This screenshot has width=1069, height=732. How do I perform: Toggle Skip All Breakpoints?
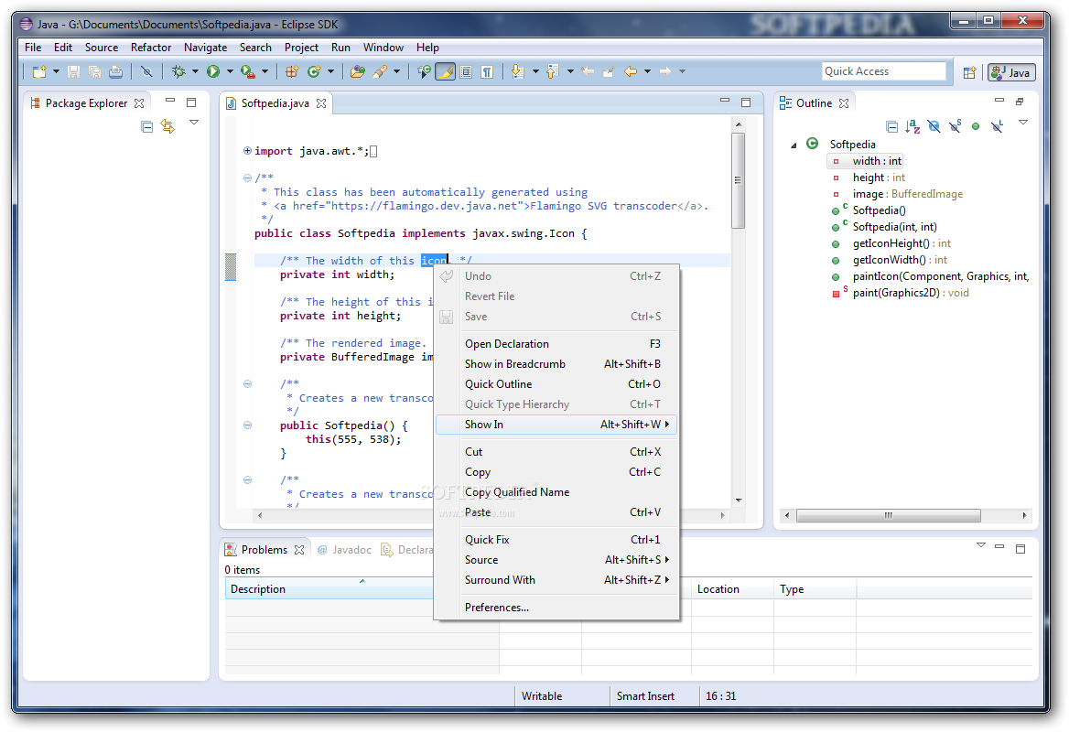point(146,71)
